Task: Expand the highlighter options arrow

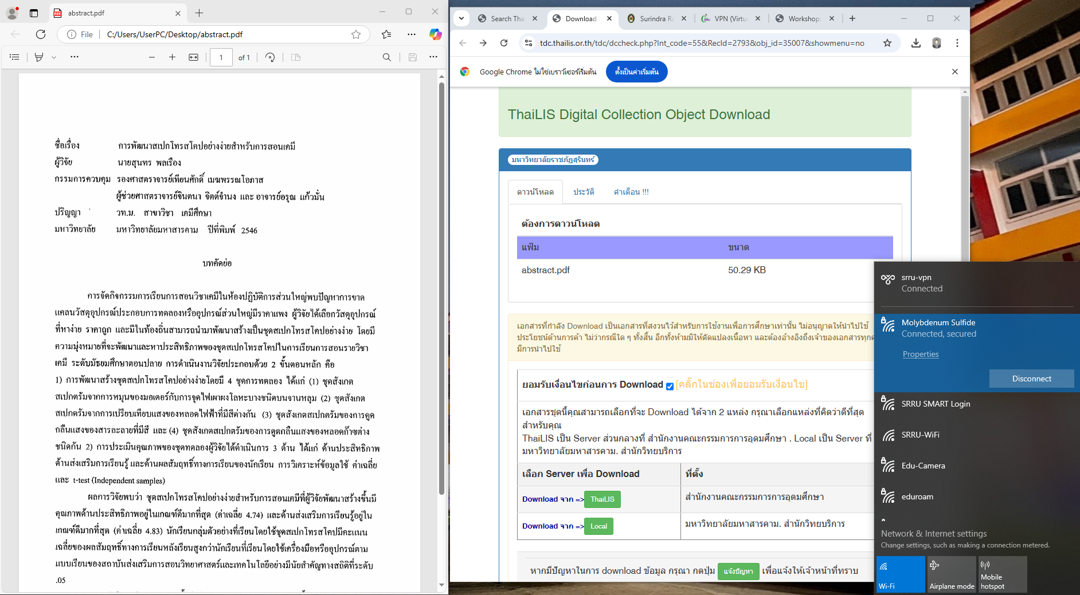Action: click(x=54, y=57)
